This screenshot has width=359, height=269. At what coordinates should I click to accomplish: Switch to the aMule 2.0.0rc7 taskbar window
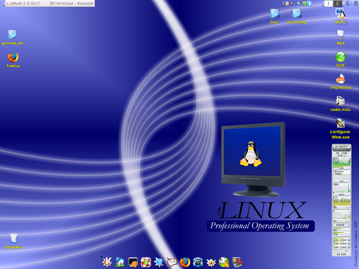click(x=27, y=3)
